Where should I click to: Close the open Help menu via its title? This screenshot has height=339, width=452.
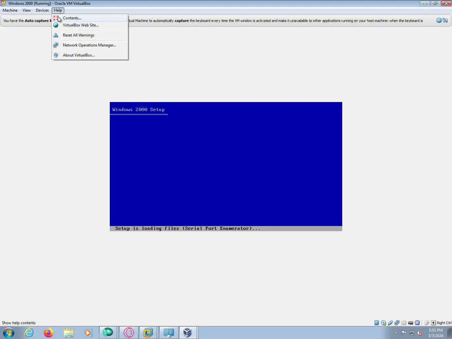pyautogui.click(x=58, y=10)
